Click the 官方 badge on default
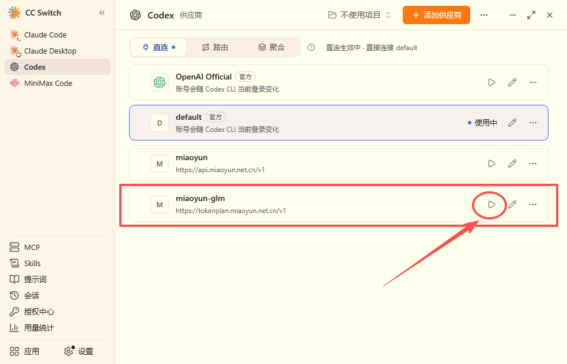The image size is (567, 364). coord(216,117)
